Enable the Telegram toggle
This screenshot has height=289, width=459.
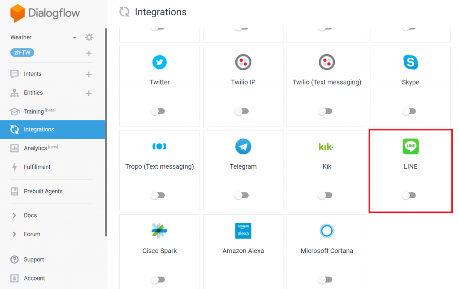coord(242,195)
